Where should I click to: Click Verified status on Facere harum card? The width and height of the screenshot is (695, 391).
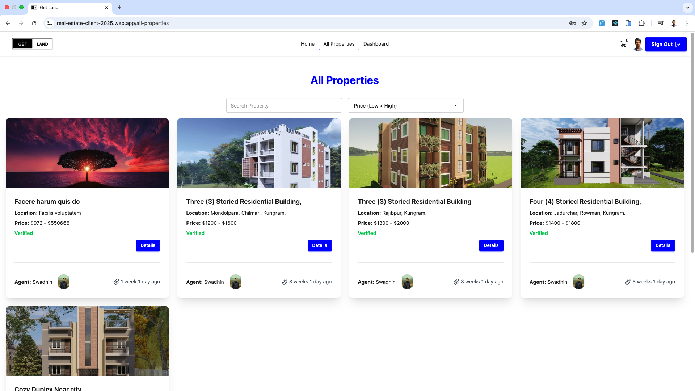[x=24, y=233]
